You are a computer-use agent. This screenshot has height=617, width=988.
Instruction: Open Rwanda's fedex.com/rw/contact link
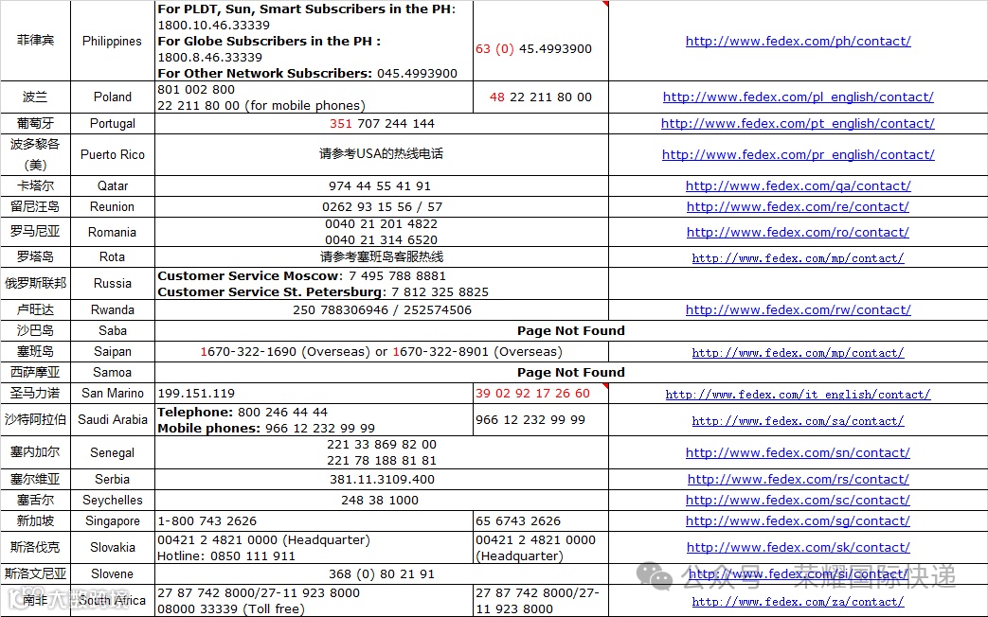pyautogui.click(x=798, y=310)
